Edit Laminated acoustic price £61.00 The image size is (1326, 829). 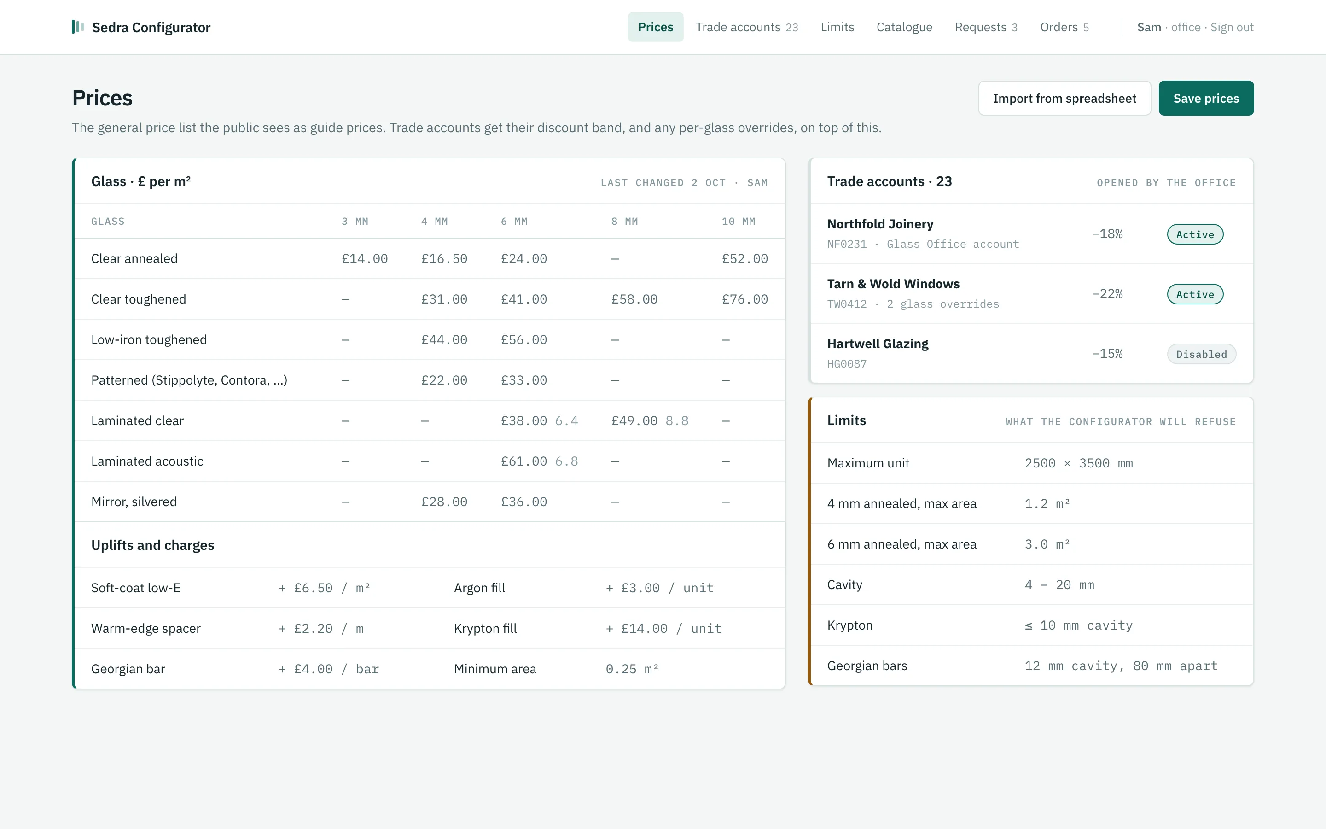524,461
